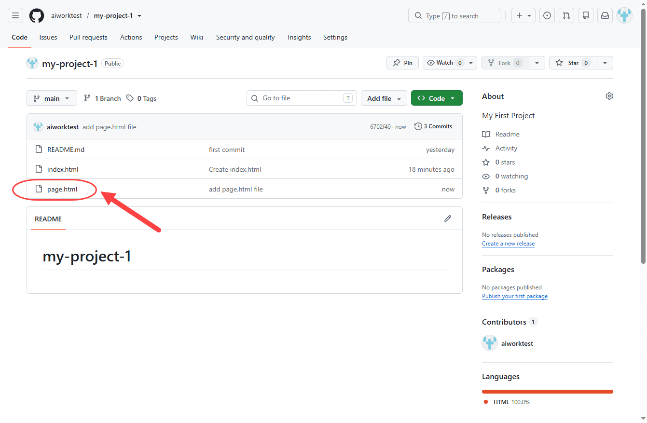Image resolution: width=647 pixels, height=423 pixels.
Task: Edit README with the pencil icon
Action: (x=448, y=218)
